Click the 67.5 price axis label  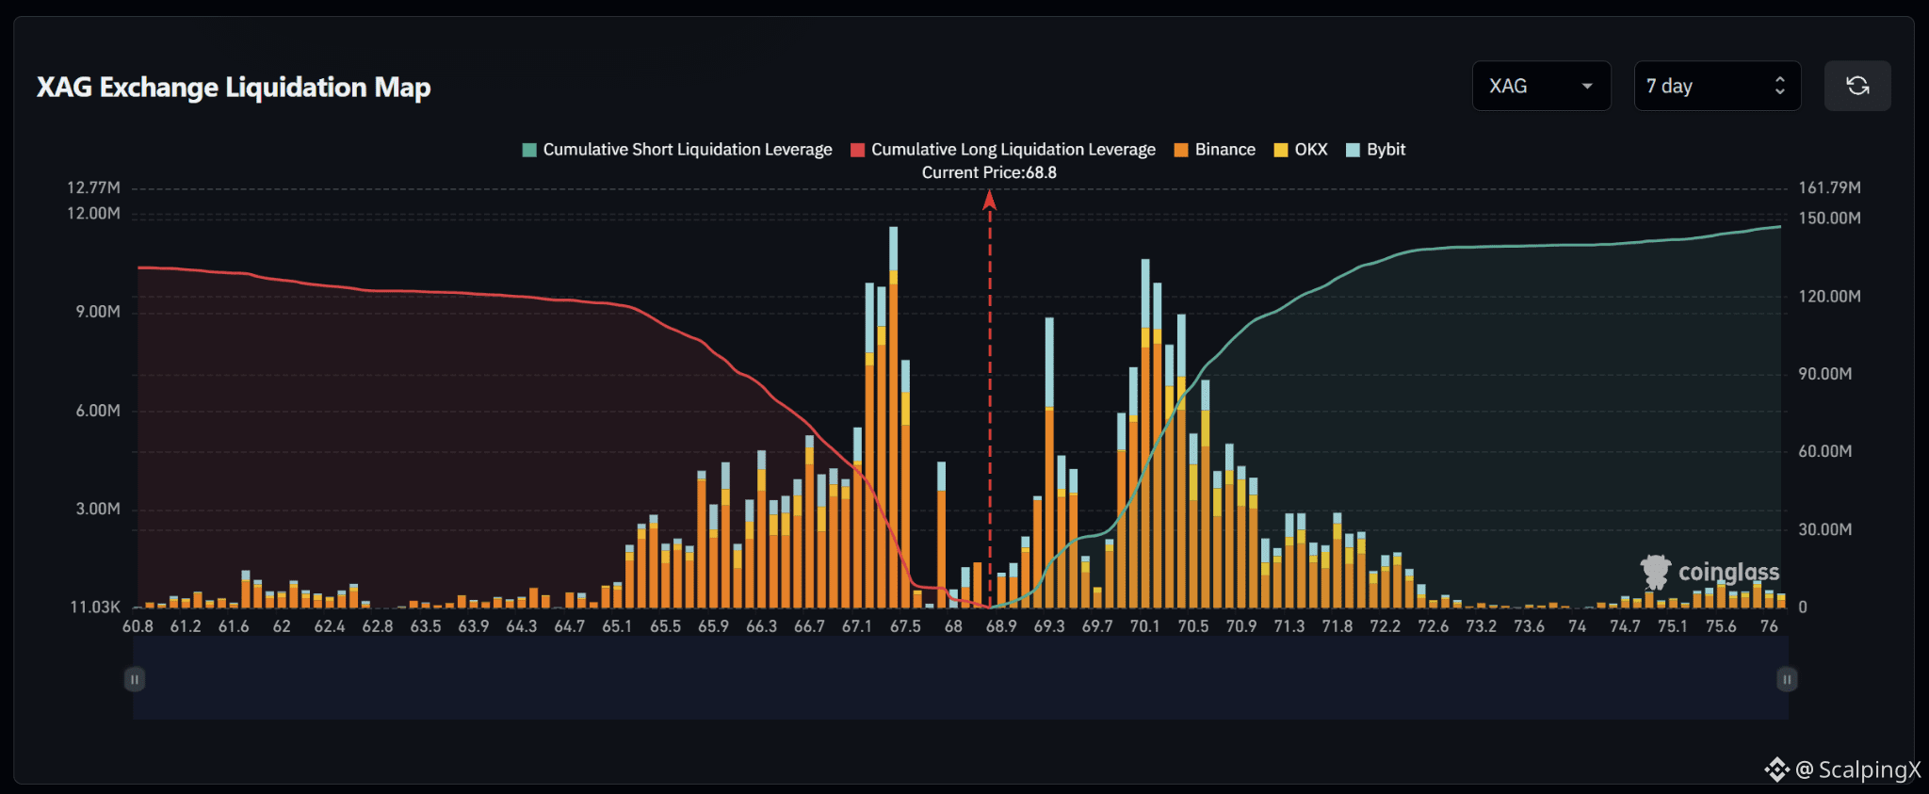pos(905,626)
